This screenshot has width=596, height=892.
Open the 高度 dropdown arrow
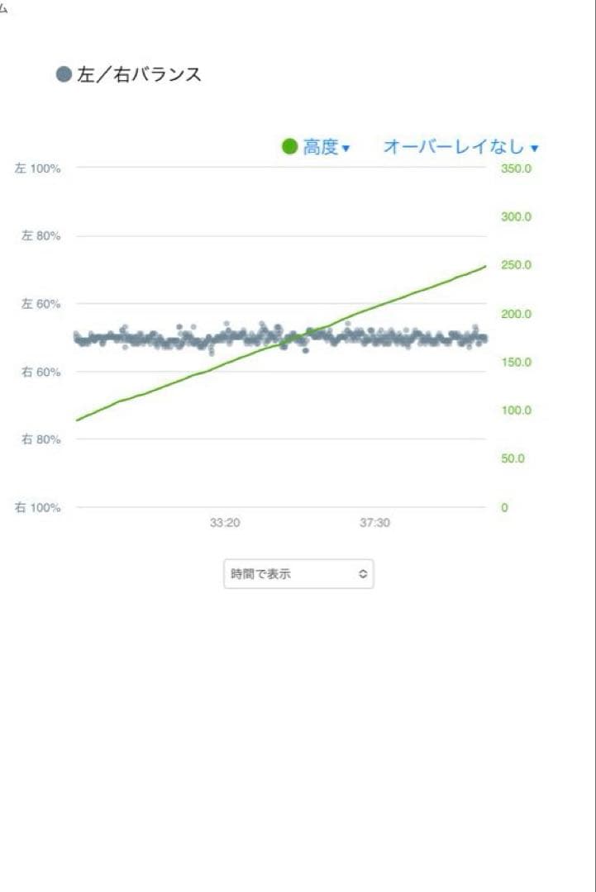pyautogui.click(x=346, y=149)
